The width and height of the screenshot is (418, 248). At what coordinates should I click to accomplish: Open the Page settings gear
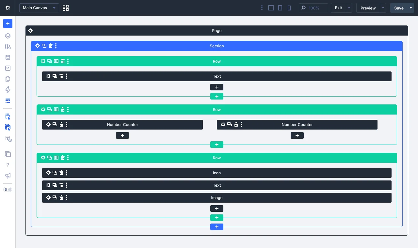30,31
